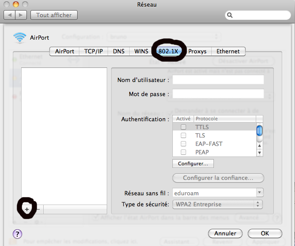Select the Proxys tab
Image resolution: width=295 pixels, height=246 pixels.
[198, 51]
